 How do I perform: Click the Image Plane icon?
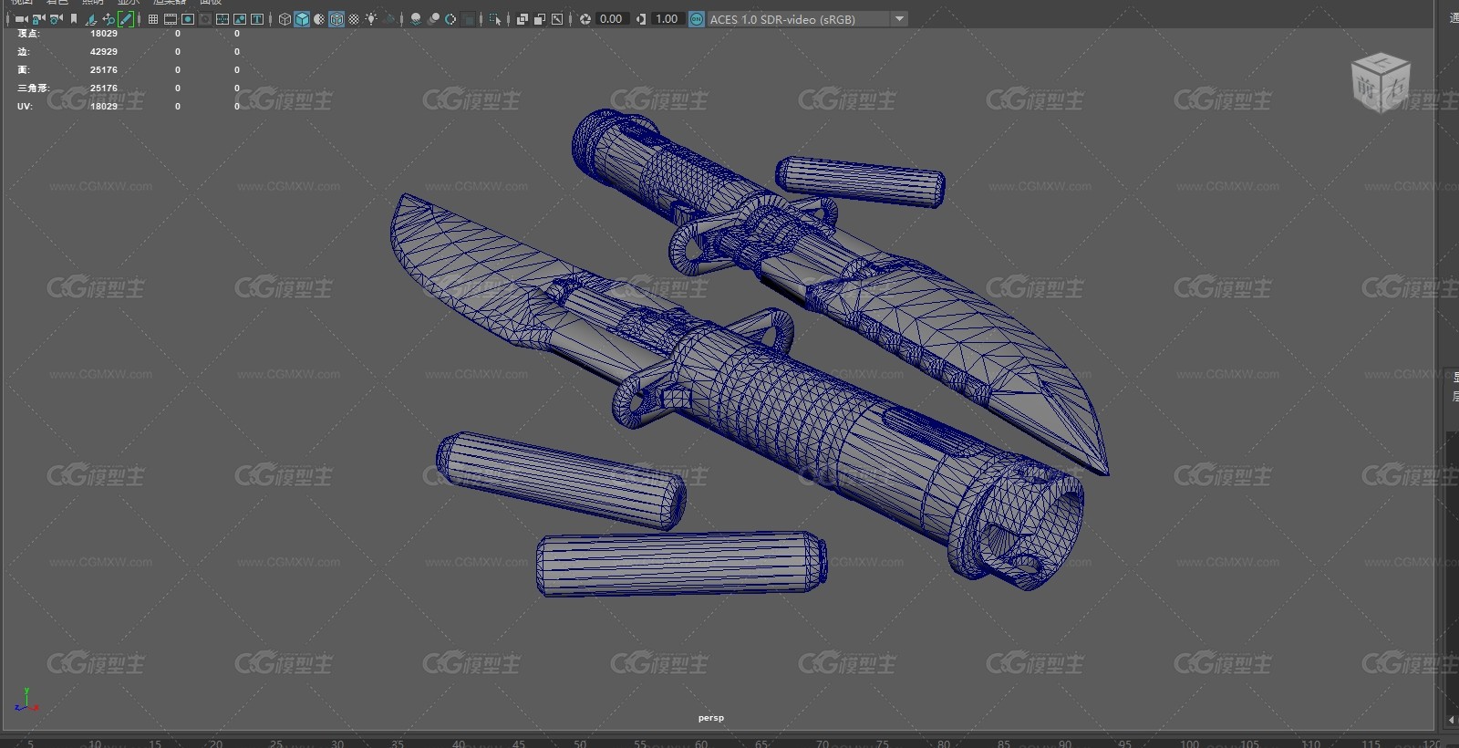[91, 19]
